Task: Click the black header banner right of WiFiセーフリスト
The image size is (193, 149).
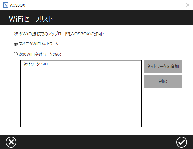Action: (123, 18)
